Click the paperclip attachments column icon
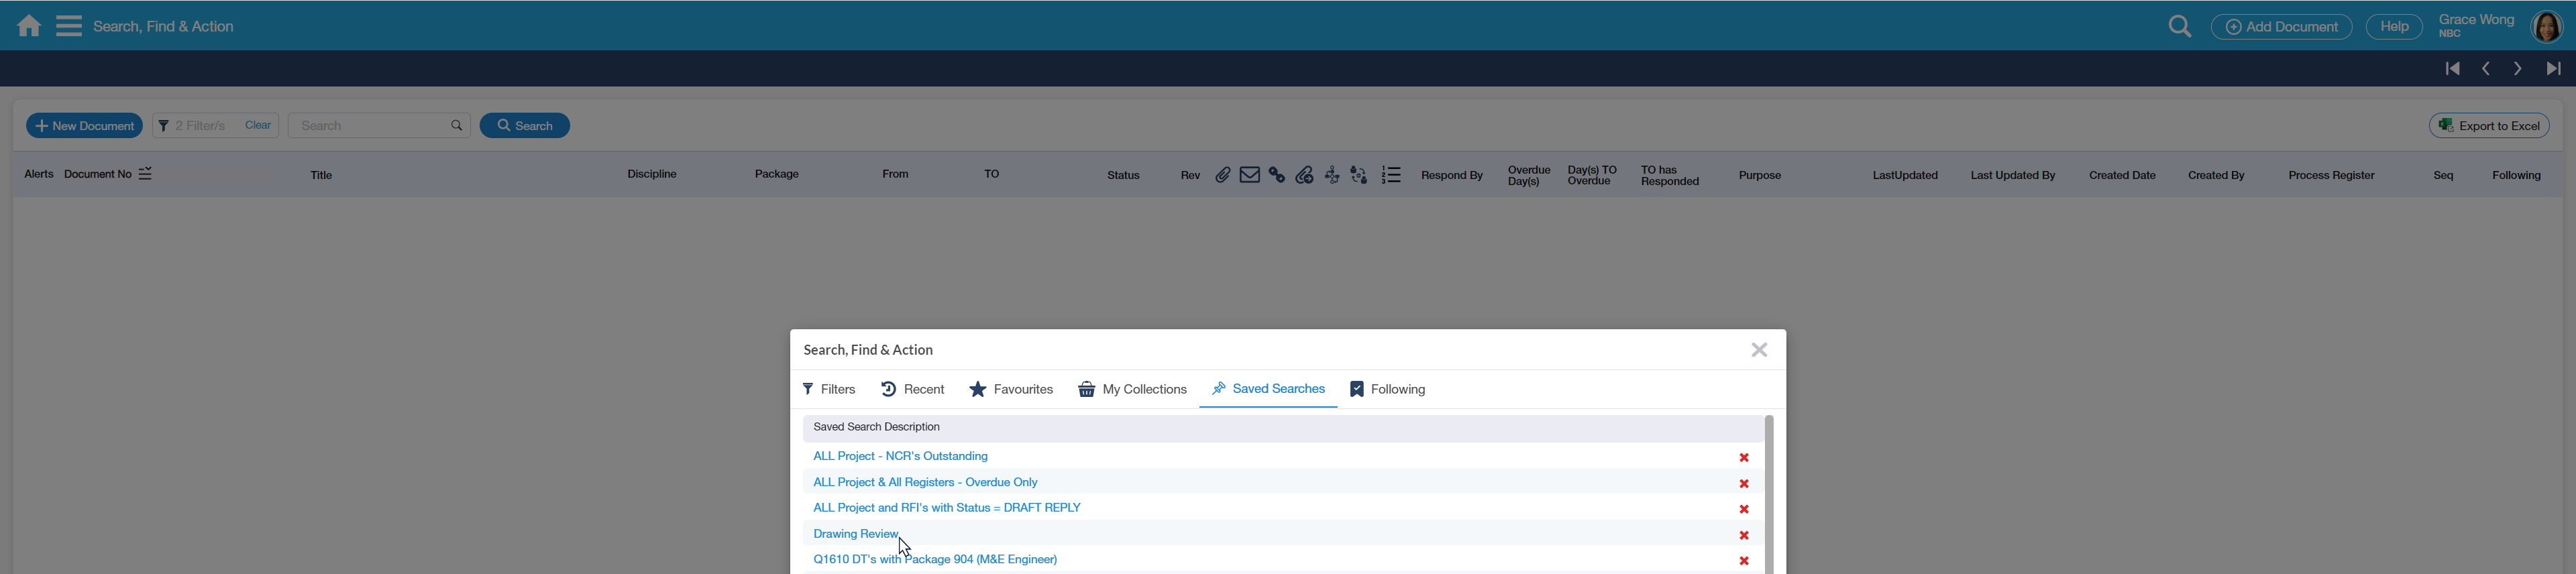This screenshot has width=2576, height=574. coord(1222,175)
